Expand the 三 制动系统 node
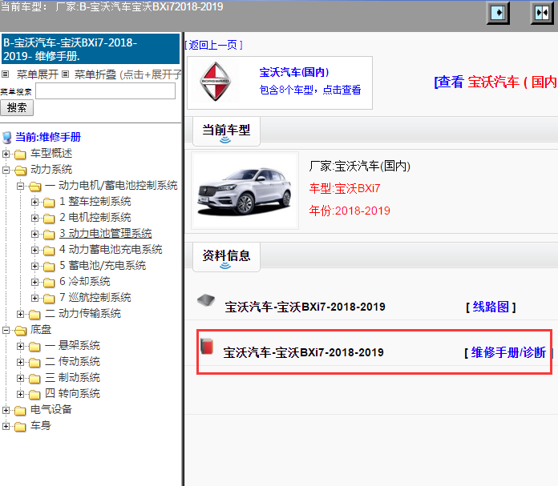The width and height of the screenshot is (558, 486). (20, 378)
